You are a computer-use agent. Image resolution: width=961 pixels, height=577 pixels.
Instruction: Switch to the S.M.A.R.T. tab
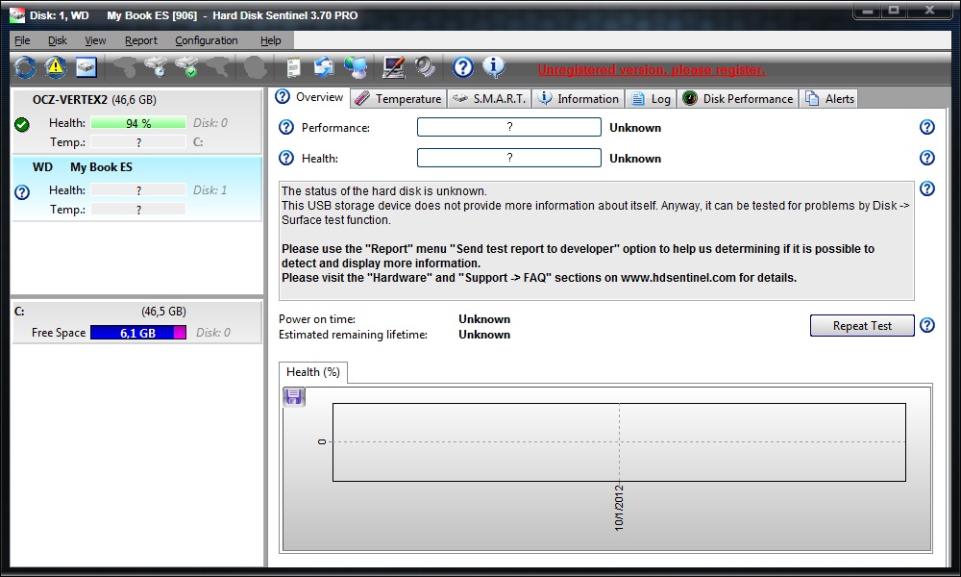(489, 99)
